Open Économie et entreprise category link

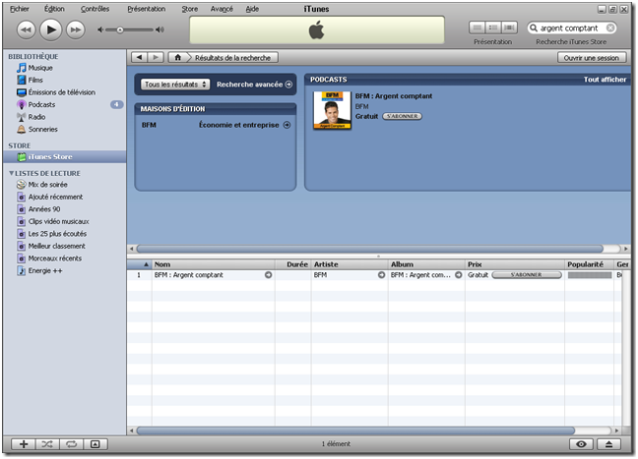click(x=244, y=125)
